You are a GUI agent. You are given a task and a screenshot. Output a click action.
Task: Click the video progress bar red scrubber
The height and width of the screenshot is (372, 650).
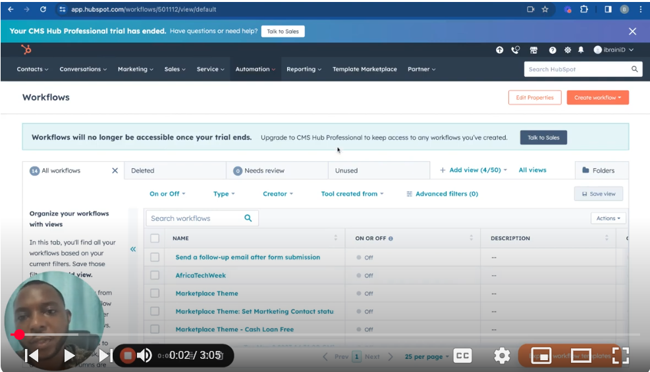19,335
